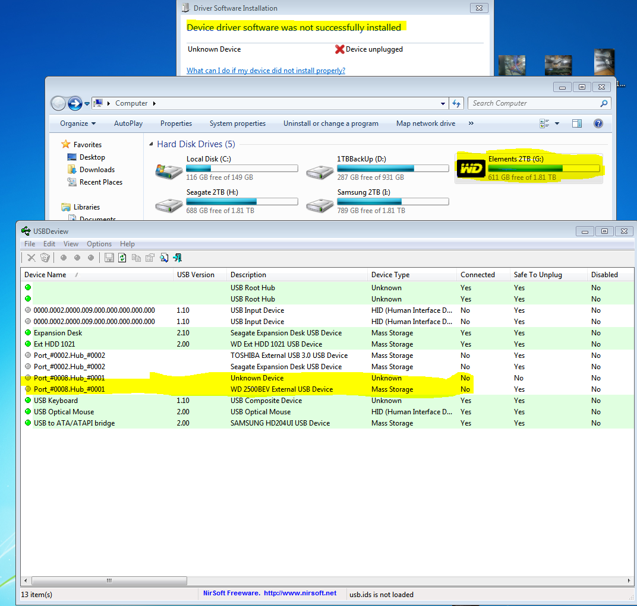Select the Samsung 2TB (I:) drive icon
Viewport: 637px width, 606px height.
pos(320,204)
